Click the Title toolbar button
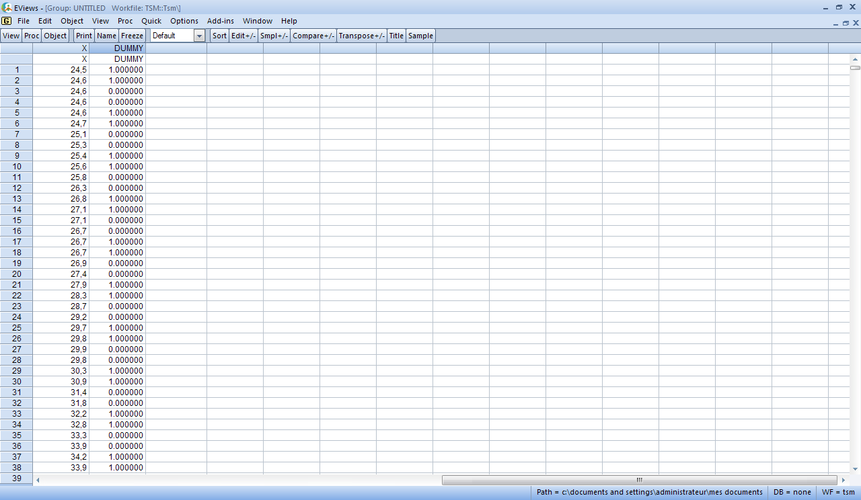 pos(396,36)
